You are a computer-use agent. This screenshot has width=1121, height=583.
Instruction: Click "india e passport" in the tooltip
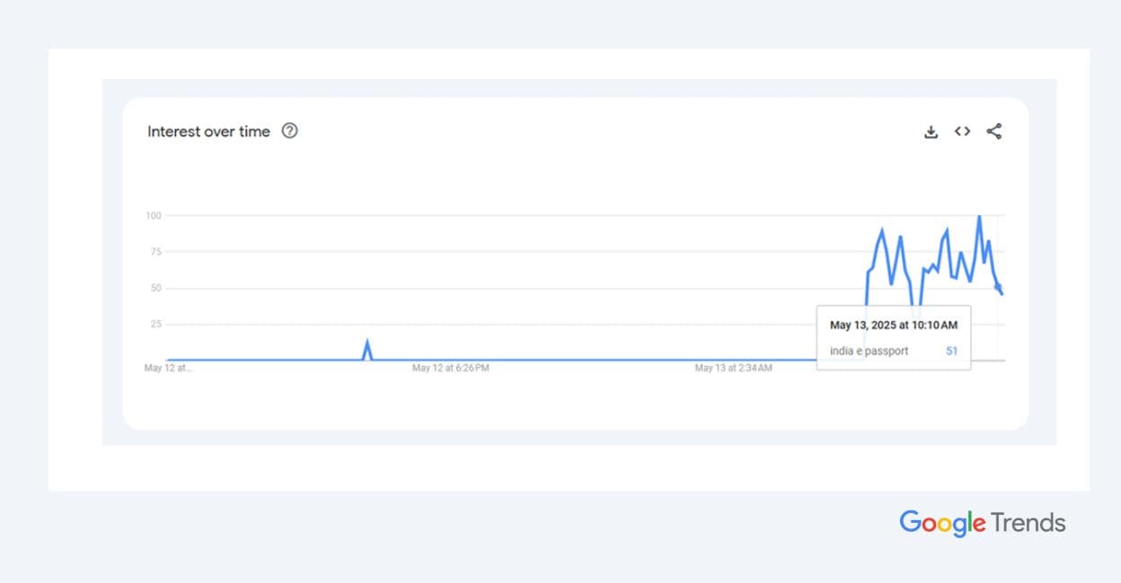point(869,351)
